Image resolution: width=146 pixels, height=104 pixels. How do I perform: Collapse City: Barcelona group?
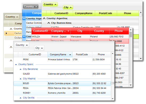click(x=21, y=69)
